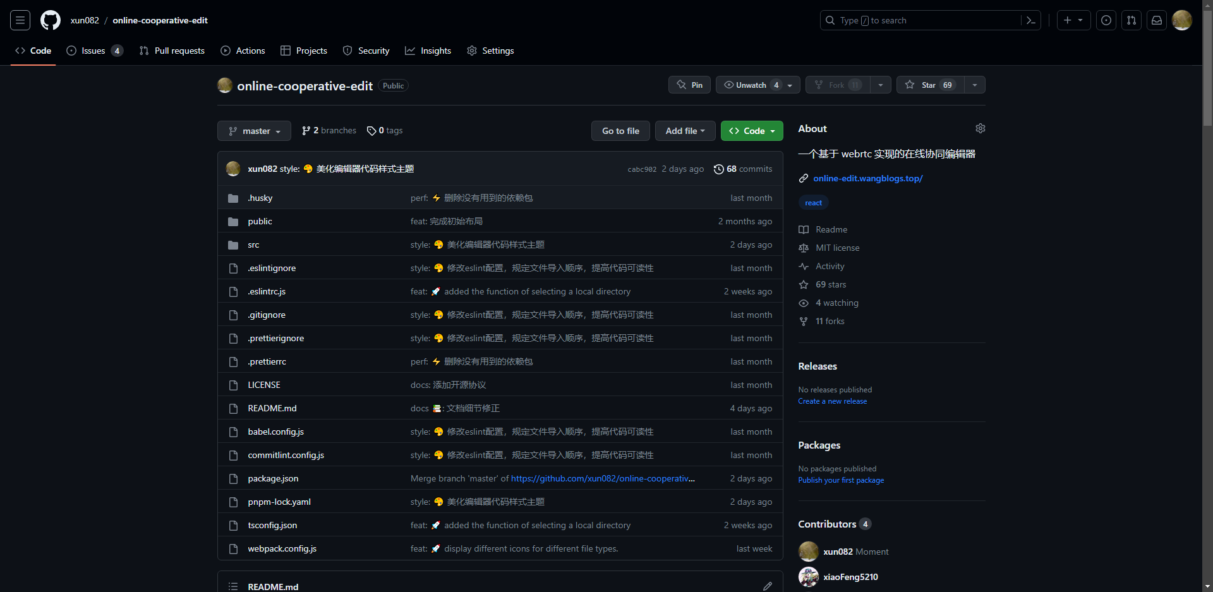Open the .husky folder icon
1213x592 pixels.
233,198
